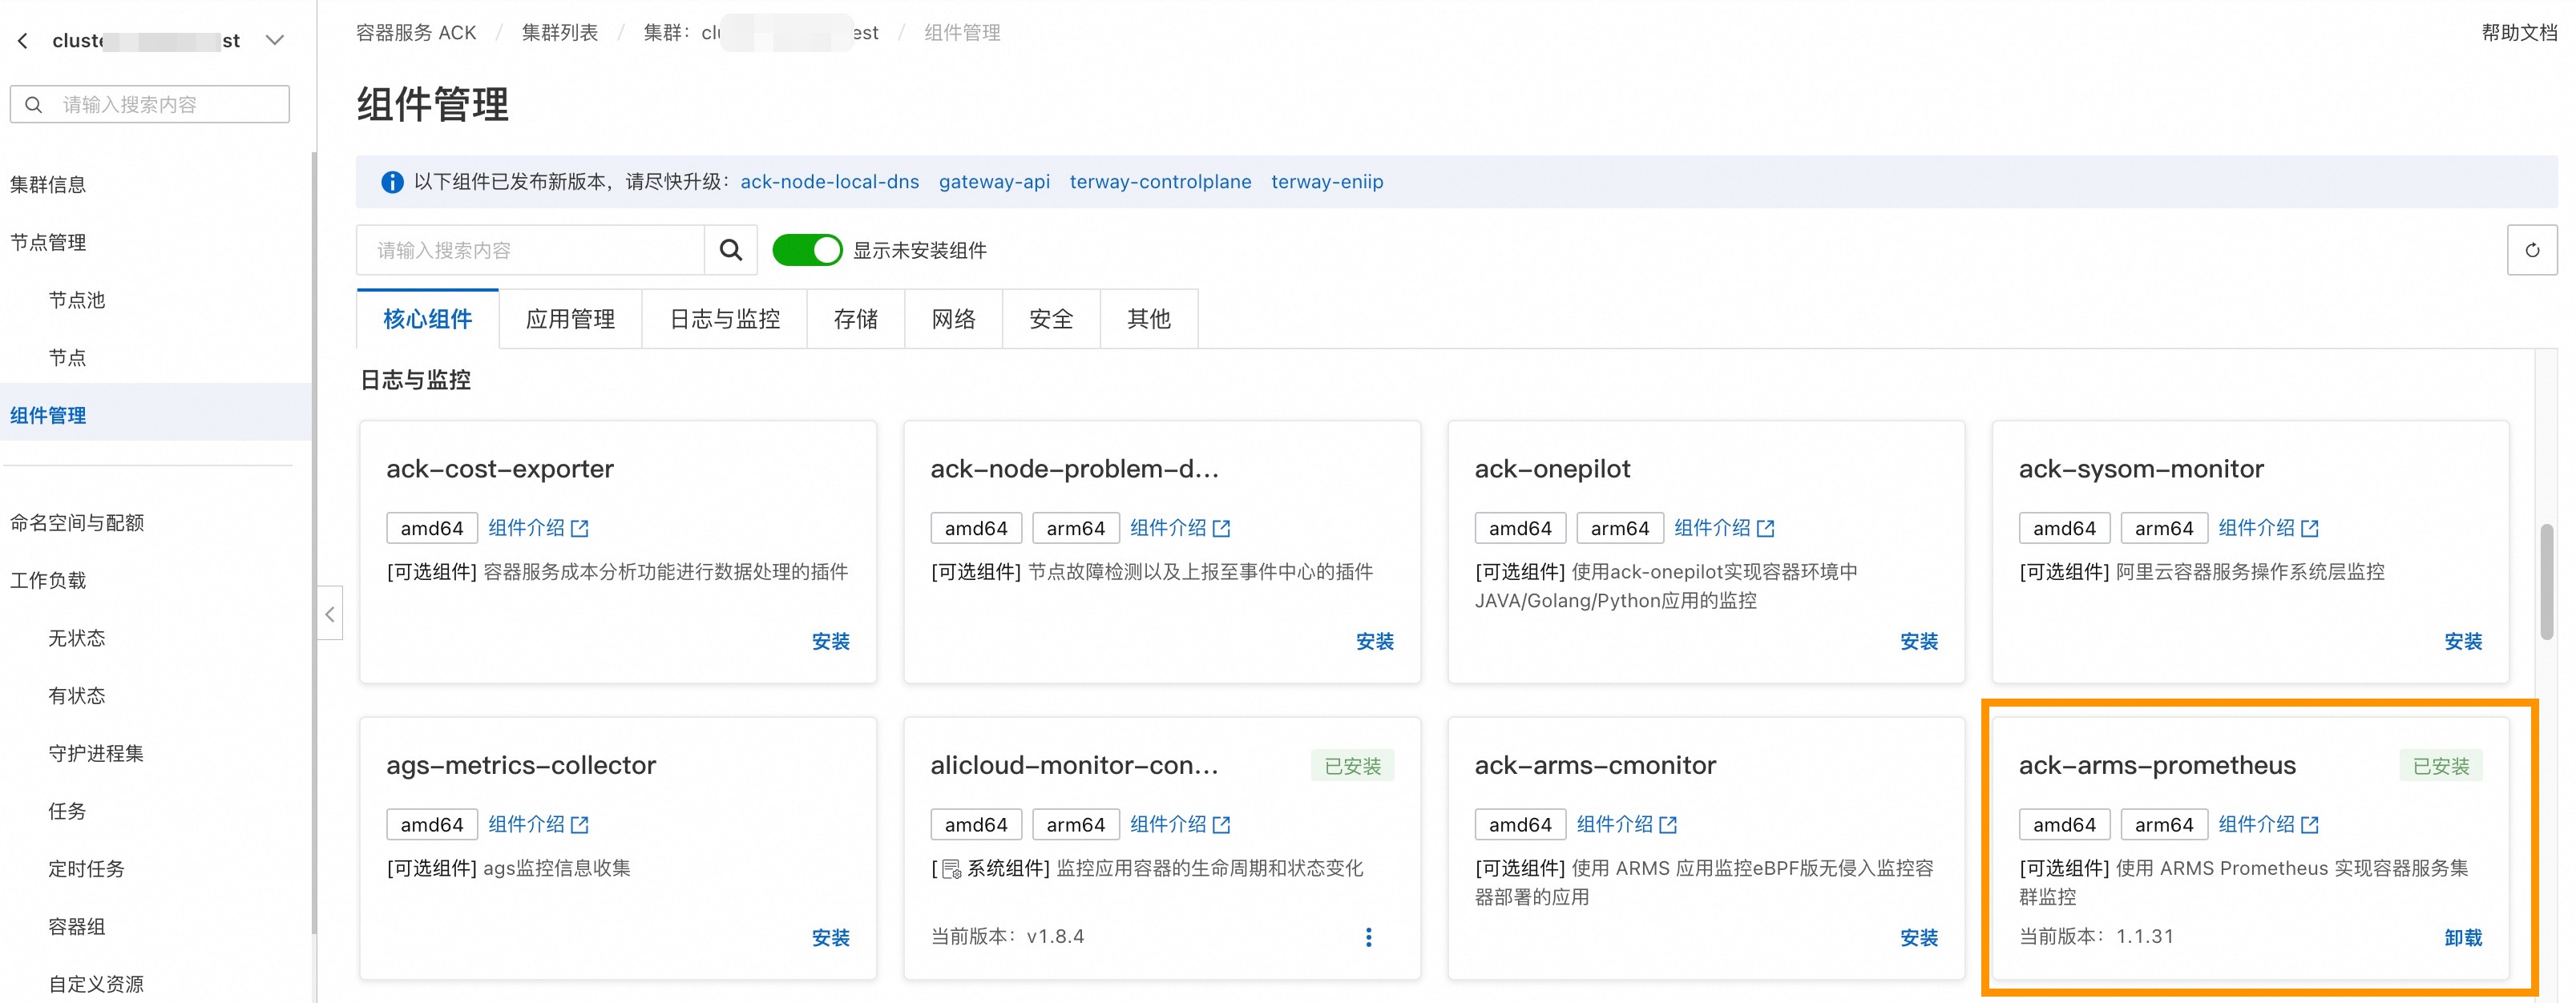Click the back arrow beside cluster name
This screenshot has width=2576, height=1003.
coord(23,41)
